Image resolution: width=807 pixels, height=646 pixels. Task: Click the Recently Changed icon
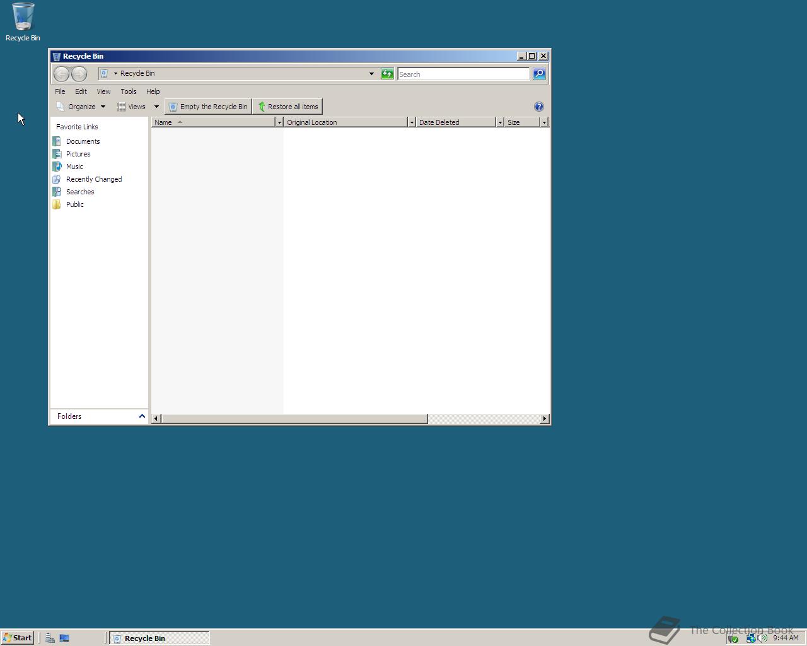tap(57, 179)
